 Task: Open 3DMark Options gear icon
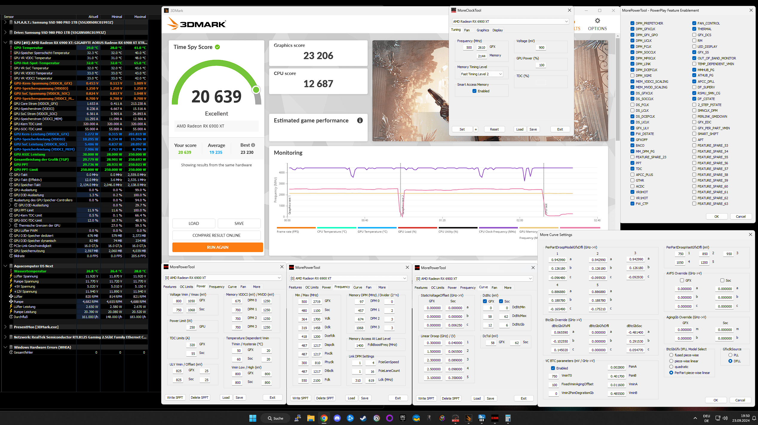point(597,21)
